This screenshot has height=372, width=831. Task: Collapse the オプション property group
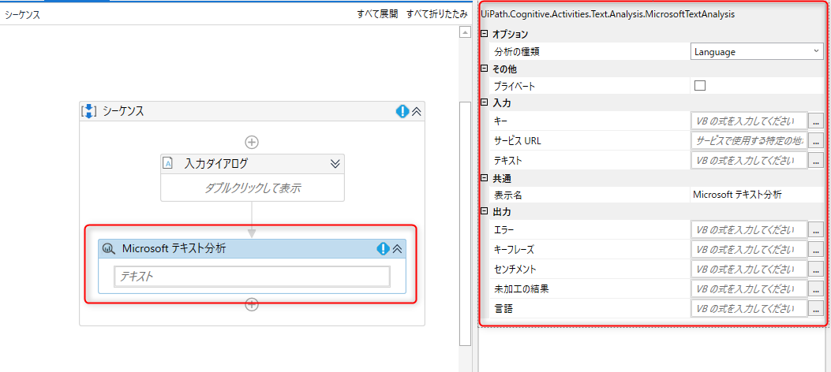(484, 35)
